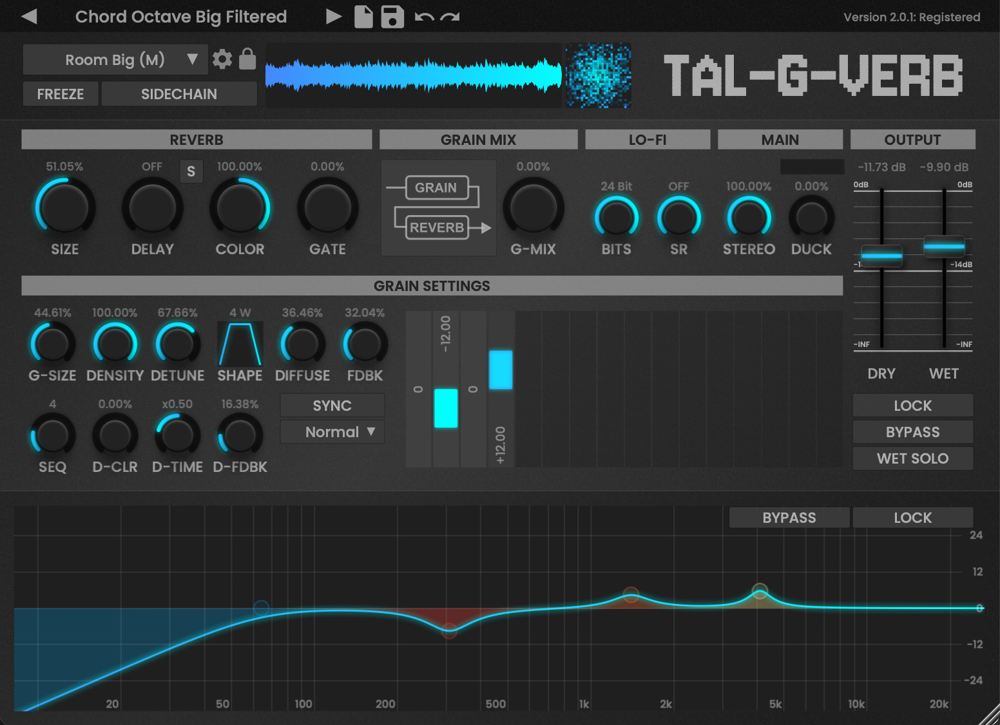Click the GRAIN SETTINGS section header

coord(432,286)
